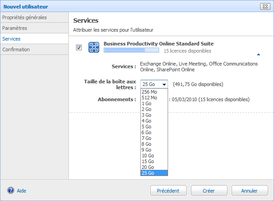Image resolution: width=274 pixels, height=201 pixels.
Task: Go to the Paramètres step
Action: pyautogui.click(x=15, y=28)
